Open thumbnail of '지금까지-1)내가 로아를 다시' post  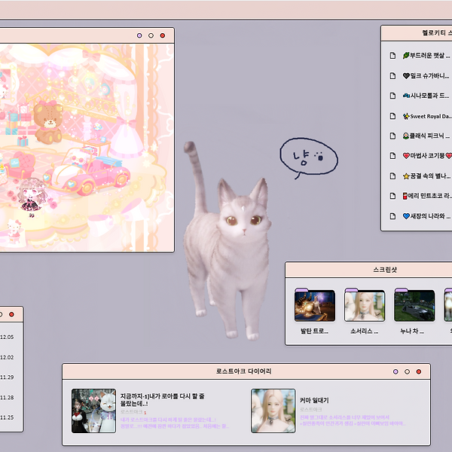click(x=93, y=411)
